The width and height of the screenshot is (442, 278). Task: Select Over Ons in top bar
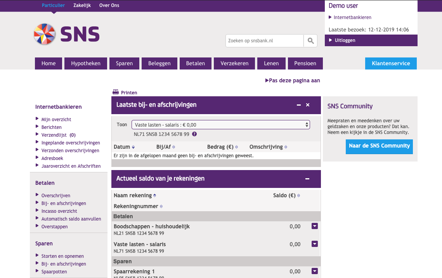(x=109, y=5)
